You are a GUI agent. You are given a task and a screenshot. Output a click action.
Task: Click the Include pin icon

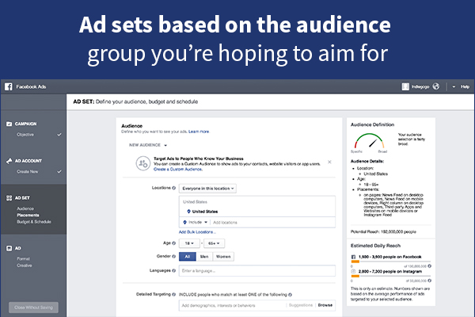coord(184,223)
